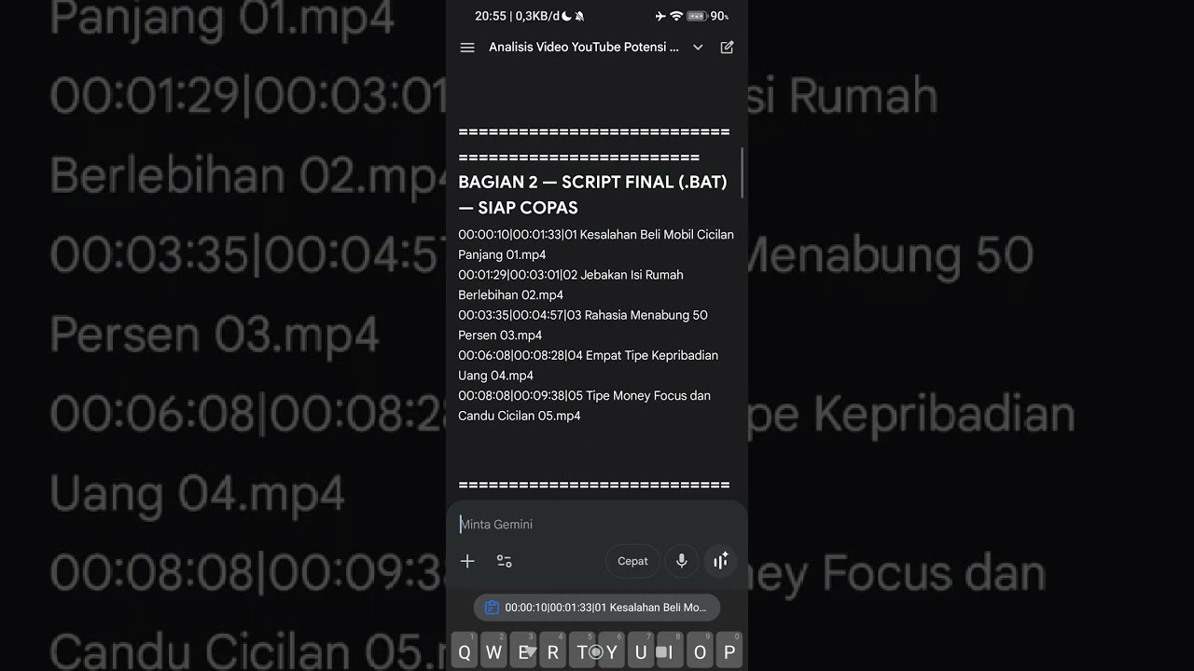Tap the P key on the keyboard
This screenshot has width=1194, height=671.
pyautogui.click(x=729, y=651)
